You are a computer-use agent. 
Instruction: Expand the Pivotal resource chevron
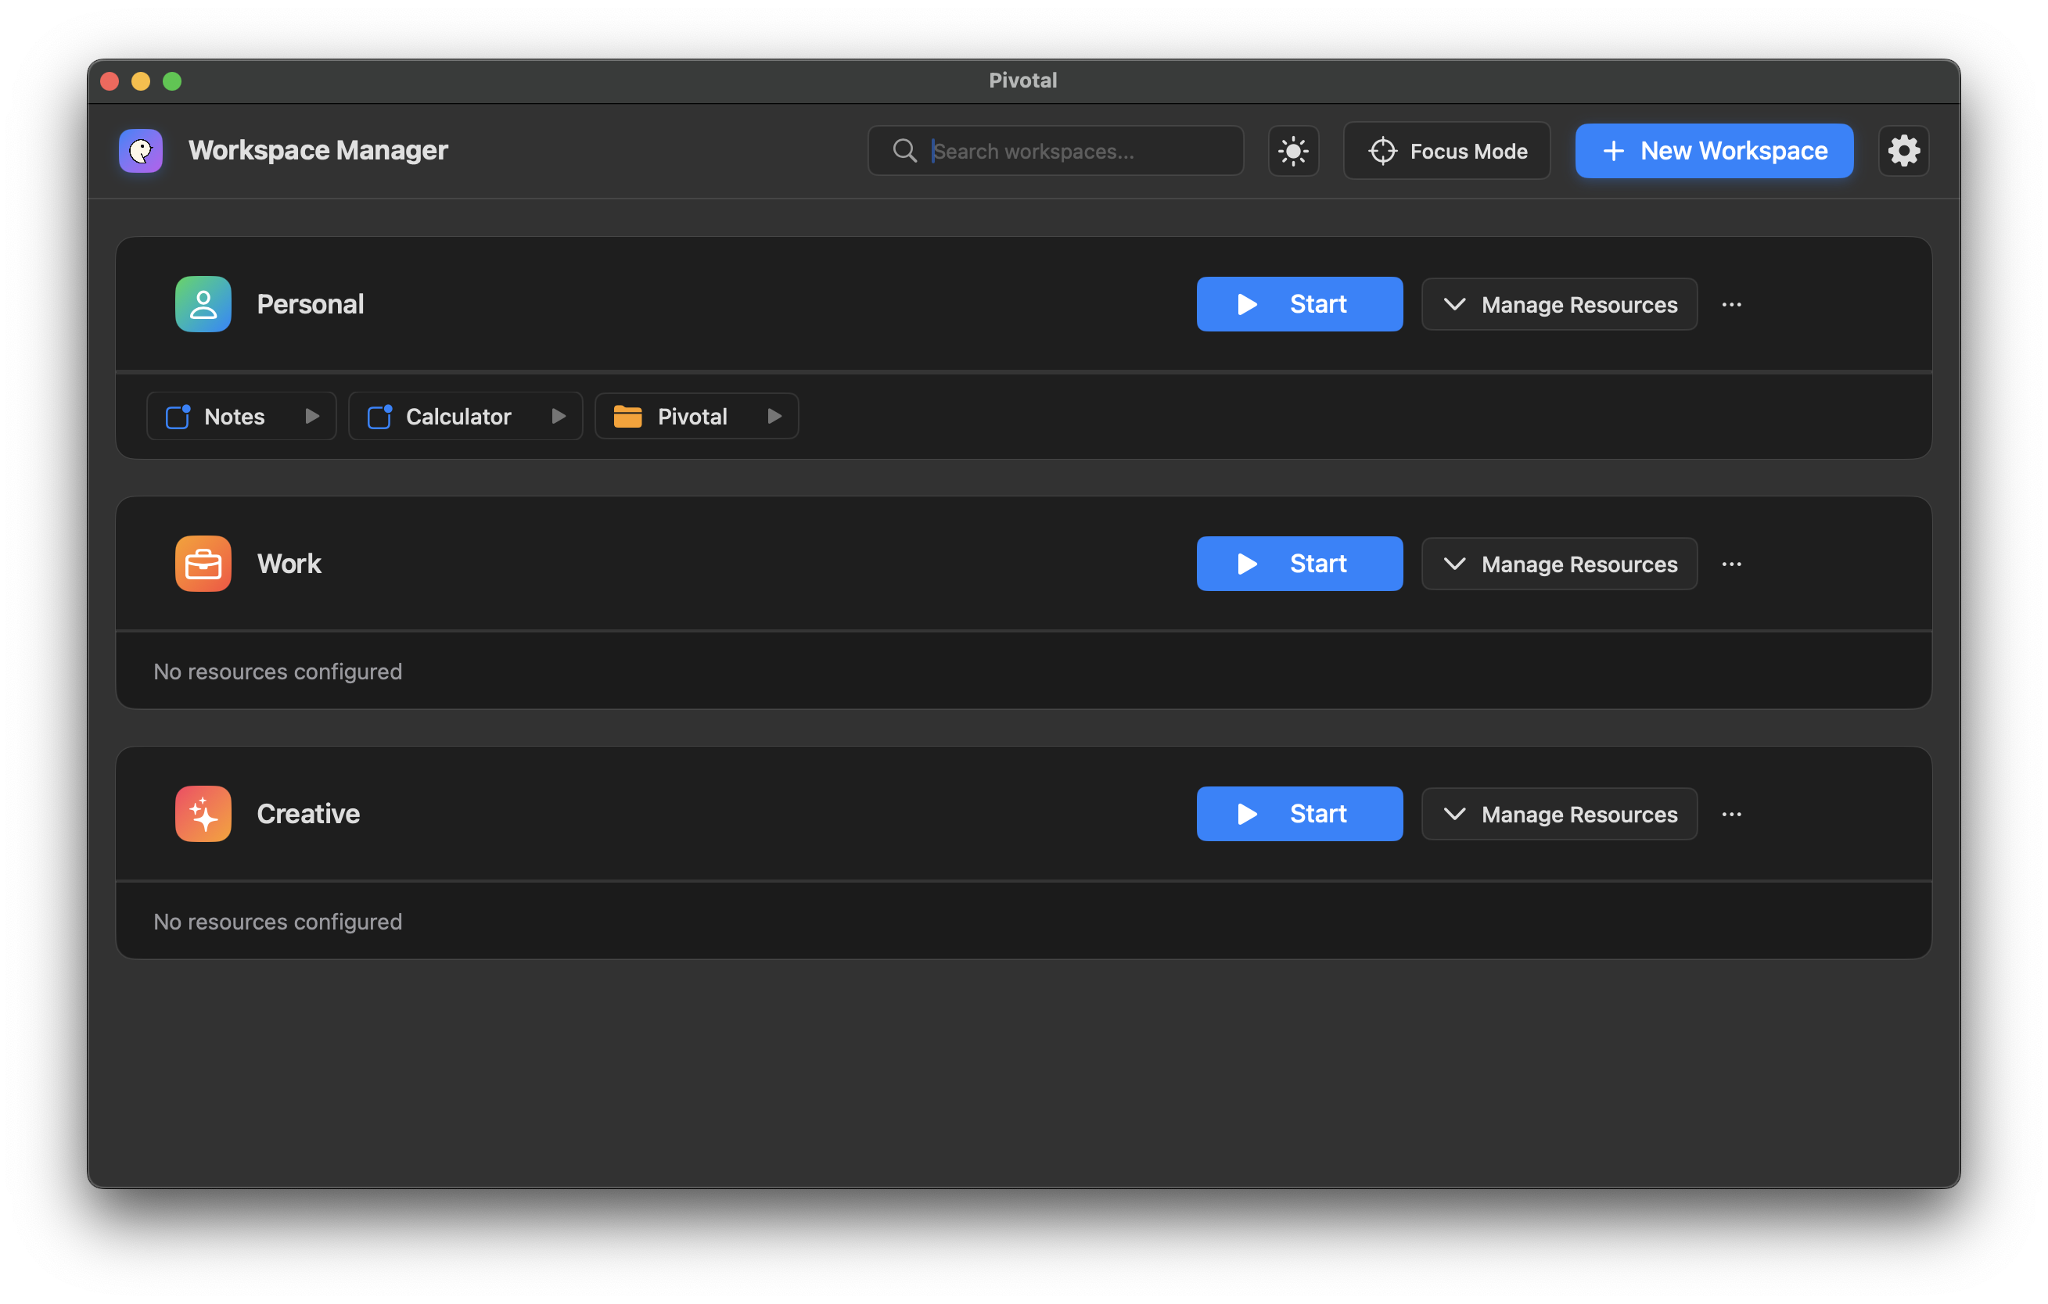tap(774, 416)
